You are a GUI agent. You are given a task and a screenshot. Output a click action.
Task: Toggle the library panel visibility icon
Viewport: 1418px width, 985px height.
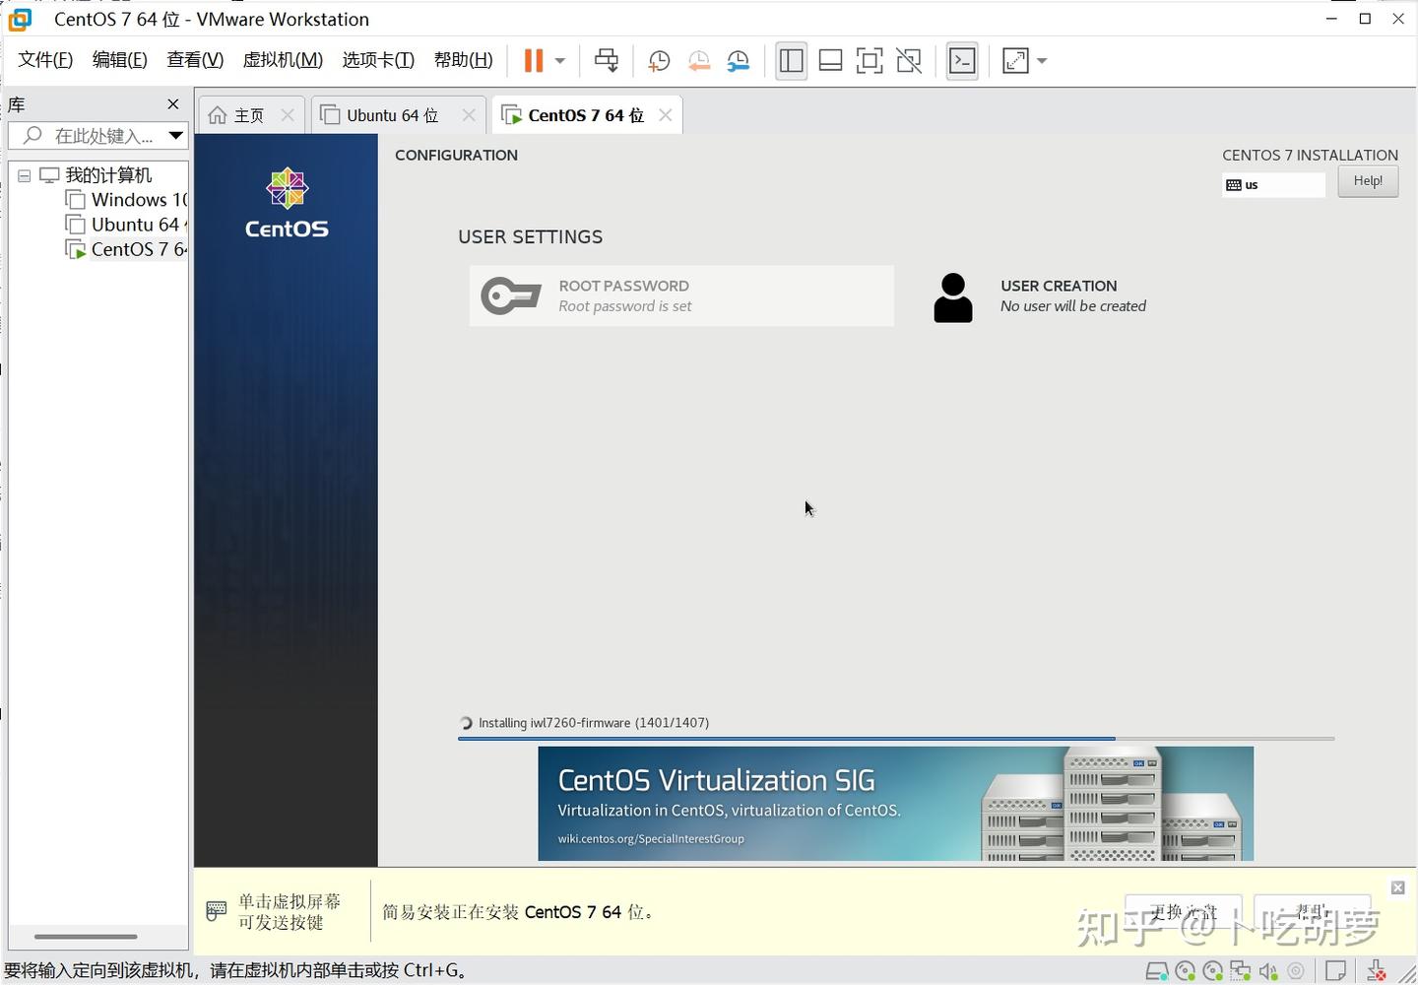tap(791, 60)
